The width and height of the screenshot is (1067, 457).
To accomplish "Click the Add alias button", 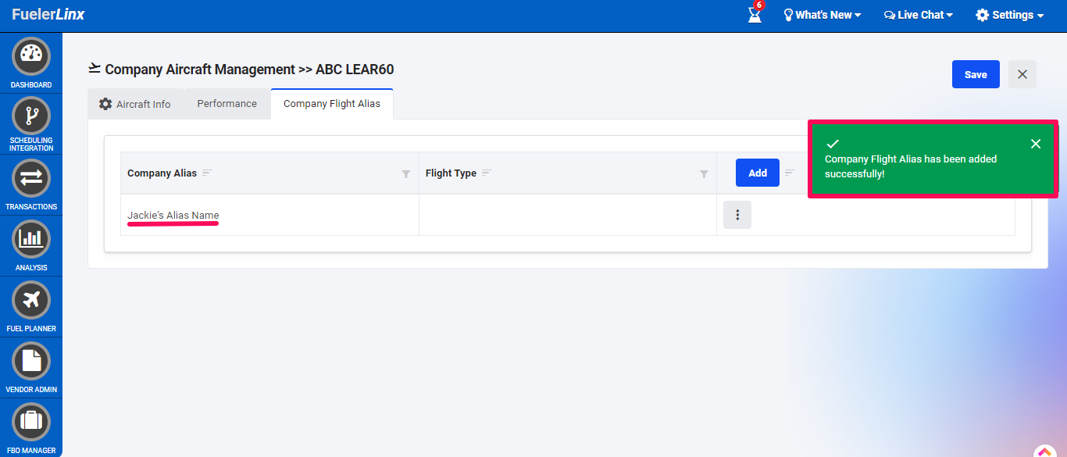I will [758, 173].
